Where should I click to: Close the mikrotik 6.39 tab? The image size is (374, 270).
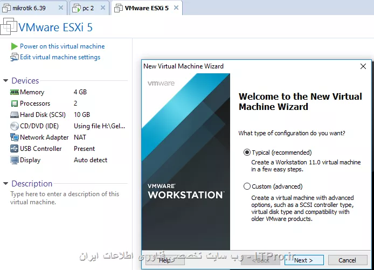tap(61, 8)
